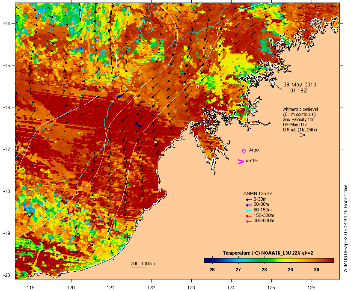
Task: Click the longitude axis label 123
Action: point(191,288)
